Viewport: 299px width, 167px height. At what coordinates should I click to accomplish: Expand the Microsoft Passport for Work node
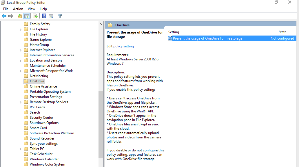point(20,71)
